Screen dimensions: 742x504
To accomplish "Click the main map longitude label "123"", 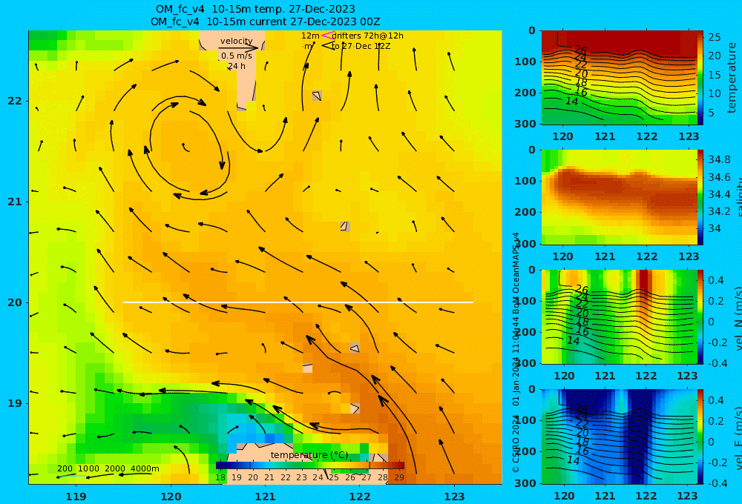I will (454, 497).
